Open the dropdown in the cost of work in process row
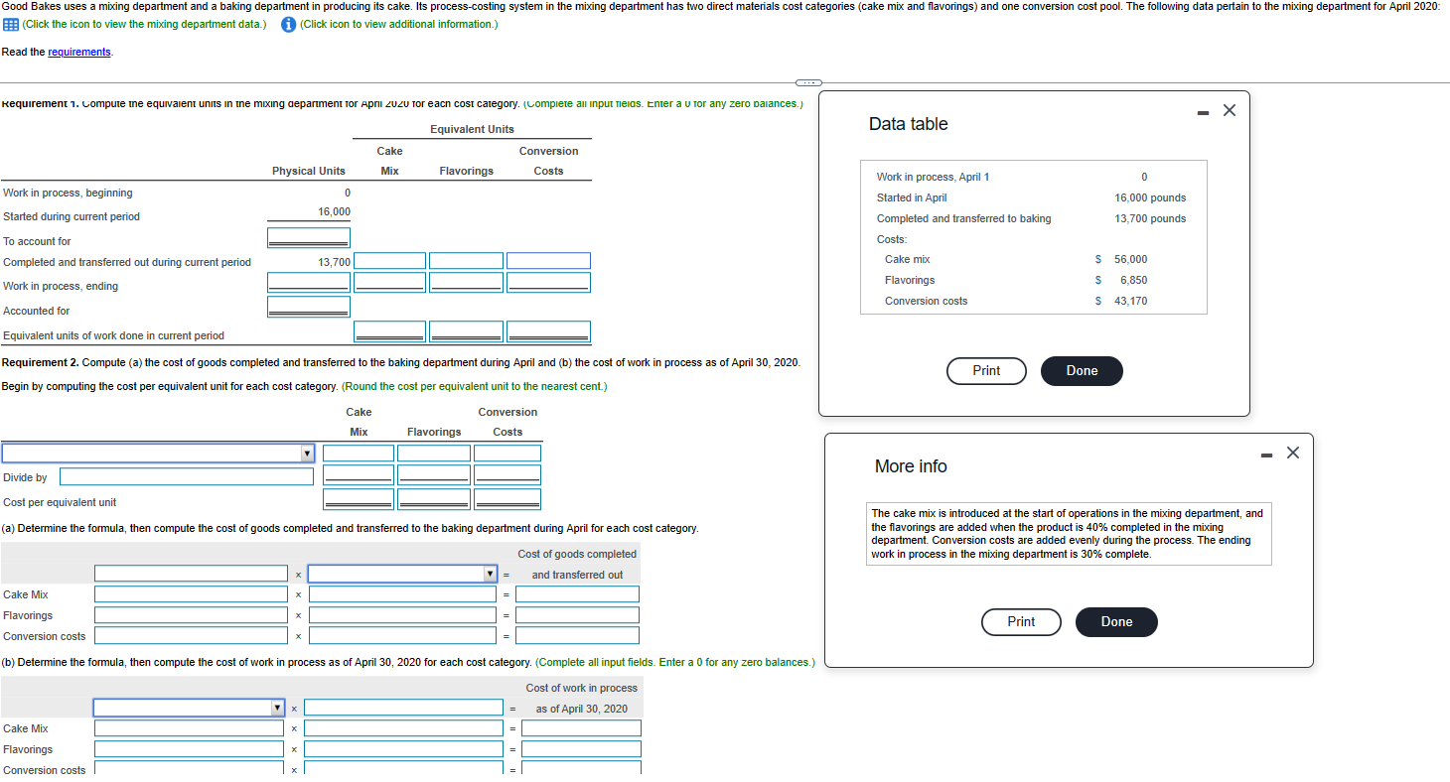 (279, 708)
